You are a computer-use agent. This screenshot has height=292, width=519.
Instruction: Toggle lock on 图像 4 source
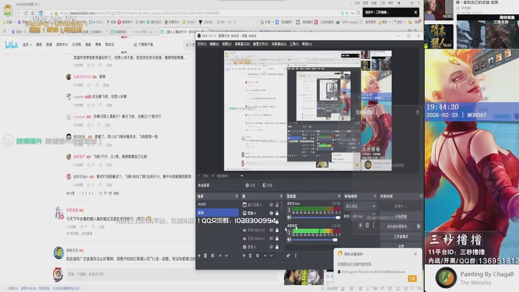(277, 213)
